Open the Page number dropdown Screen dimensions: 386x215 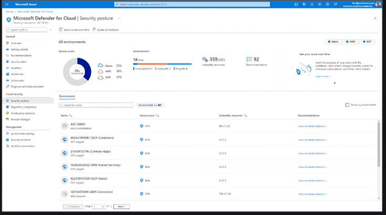coord(99,207)
